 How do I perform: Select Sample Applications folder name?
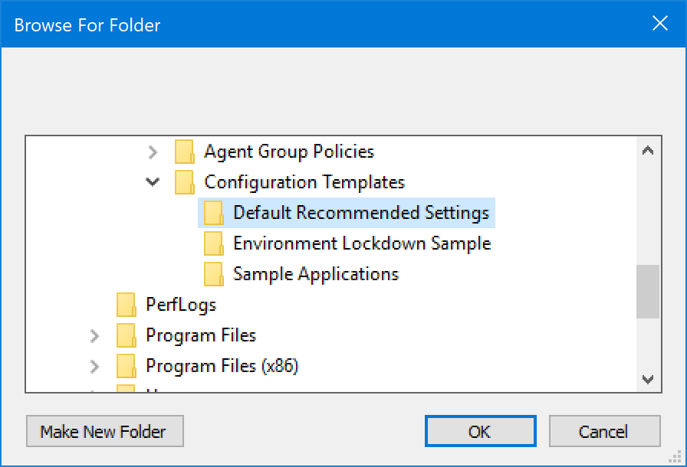pyautogui.click(x=316, y=274)
